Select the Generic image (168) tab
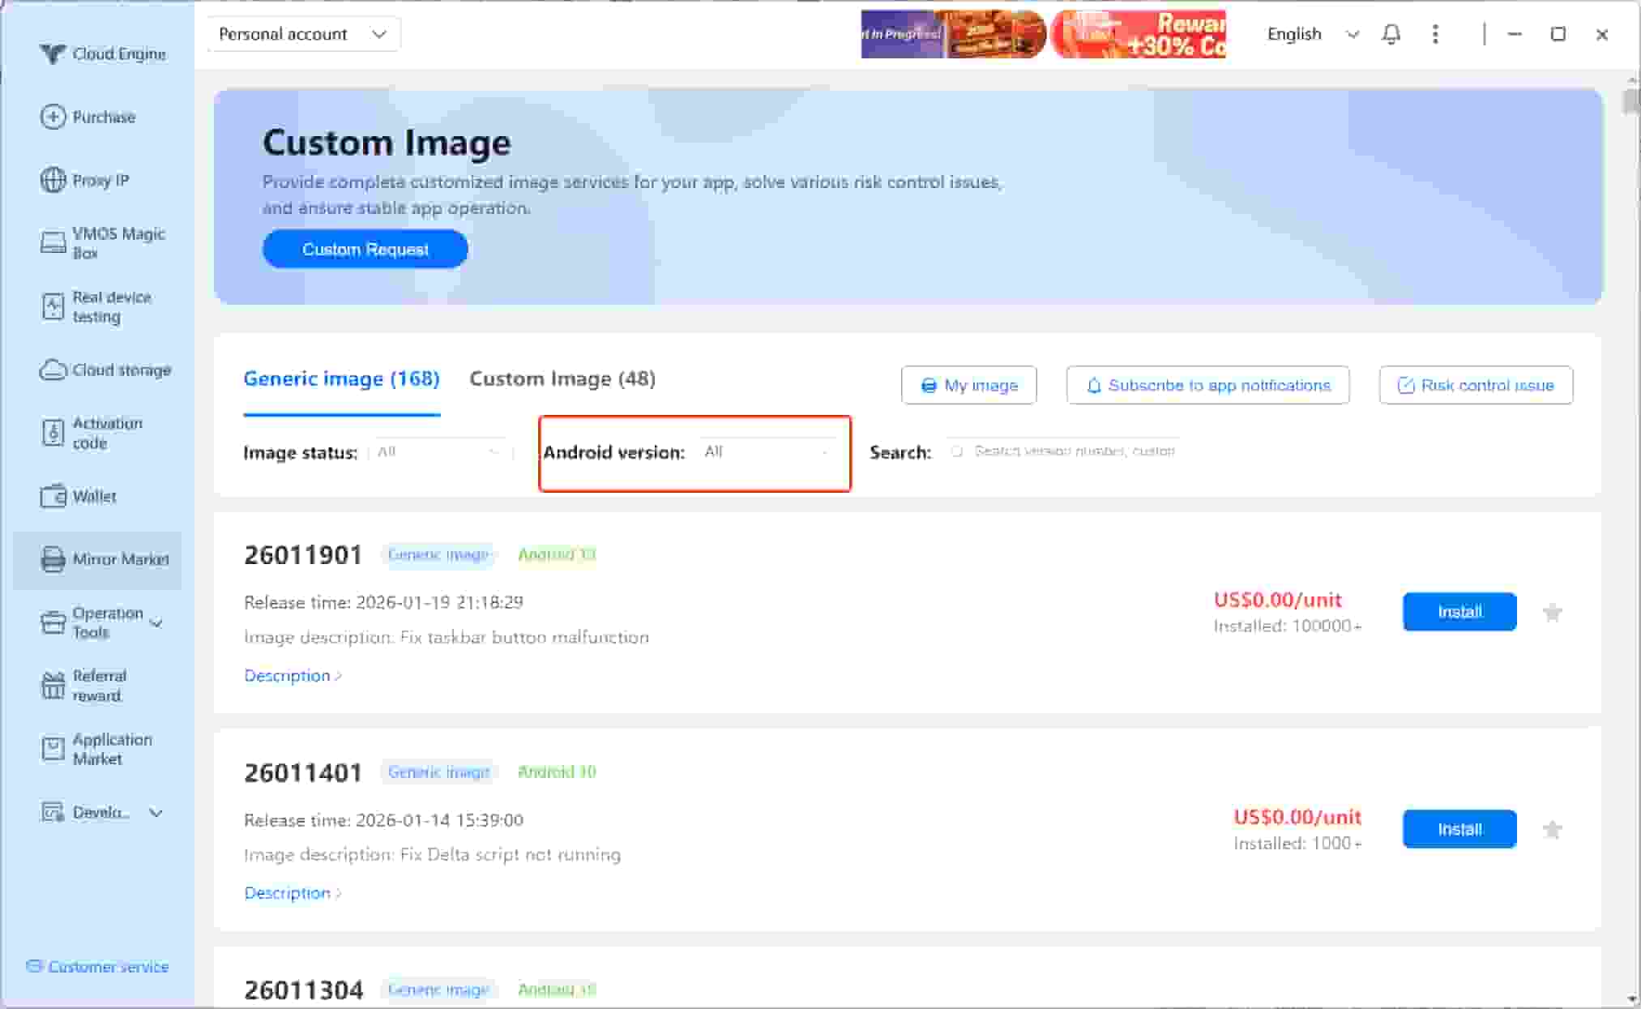 [x=341, y=379]
